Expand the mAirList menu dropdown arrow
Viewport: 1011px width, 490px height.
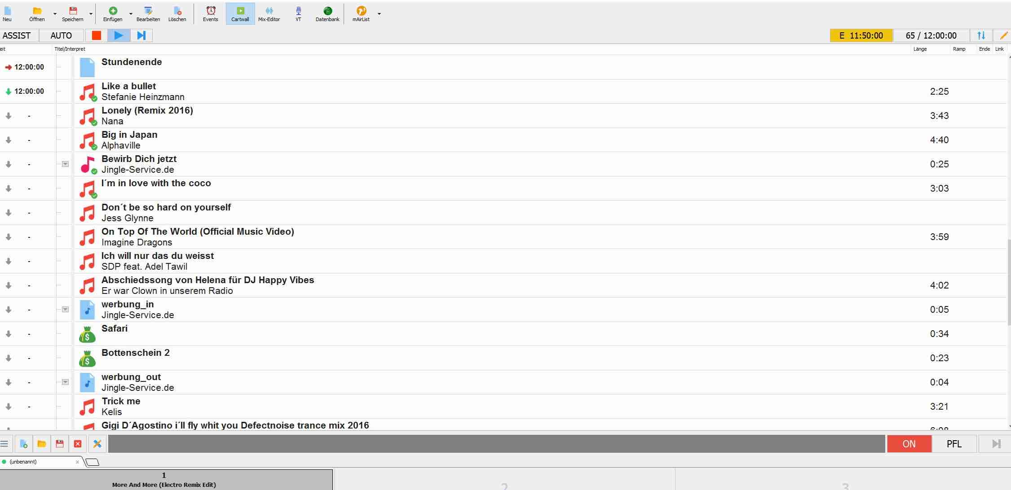click(x=379, y=14)
